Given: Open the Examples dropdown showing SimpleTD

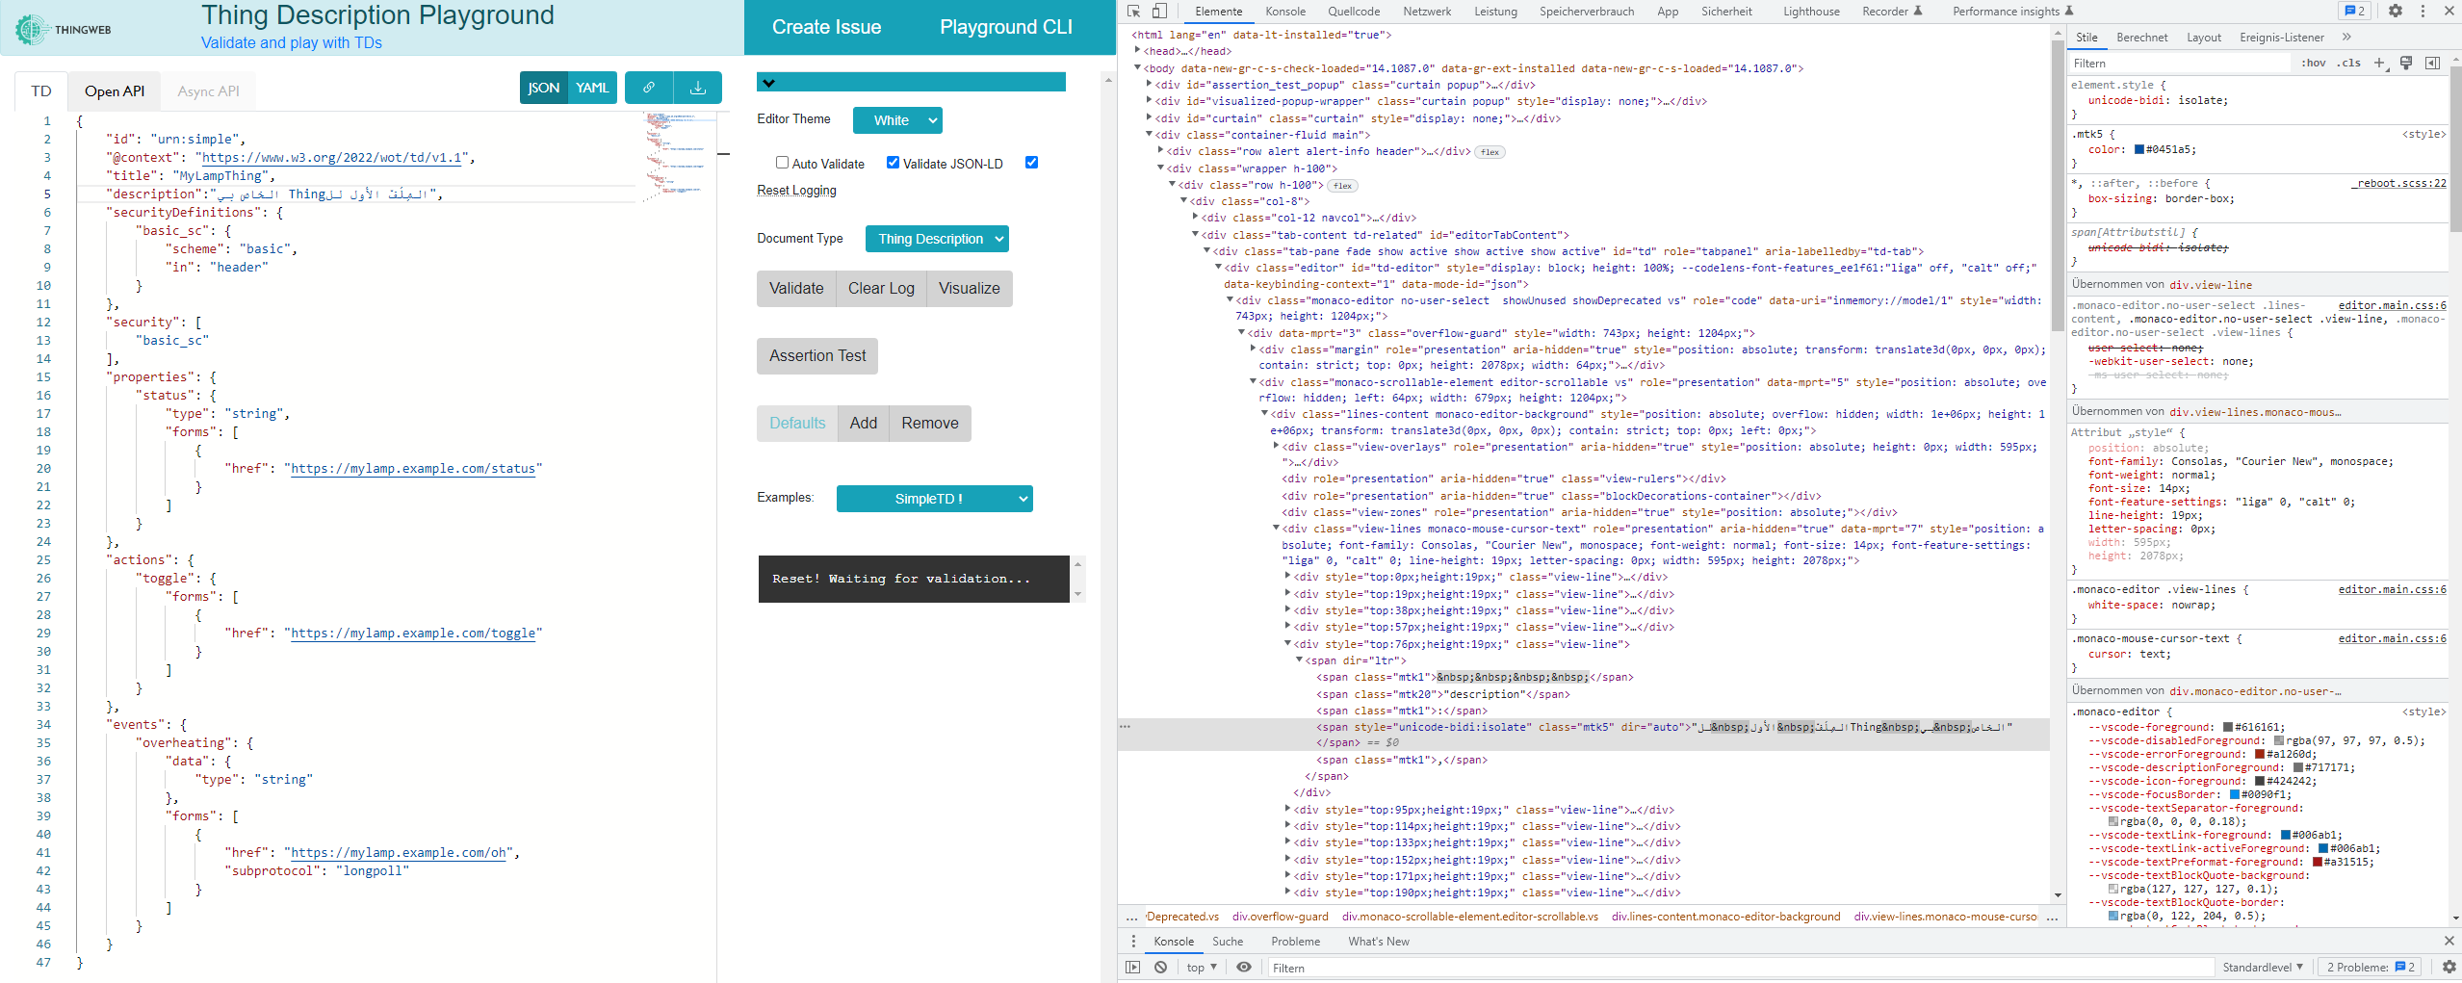Looking at the screenshot, I should (x=932, y=499).
